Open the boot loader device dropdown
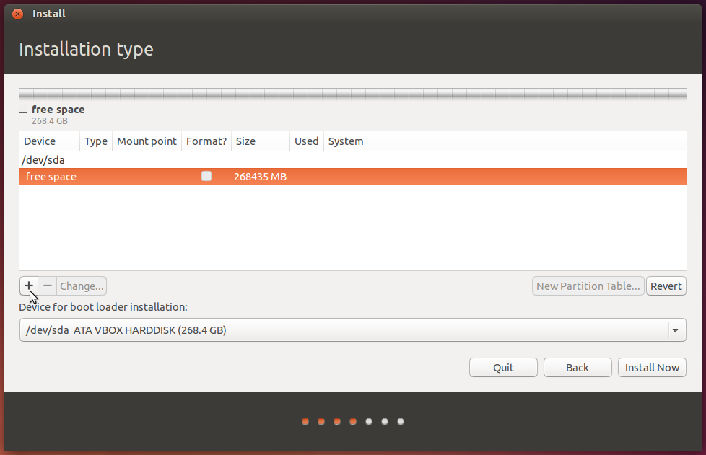706x455 pixels. [352, 330]
